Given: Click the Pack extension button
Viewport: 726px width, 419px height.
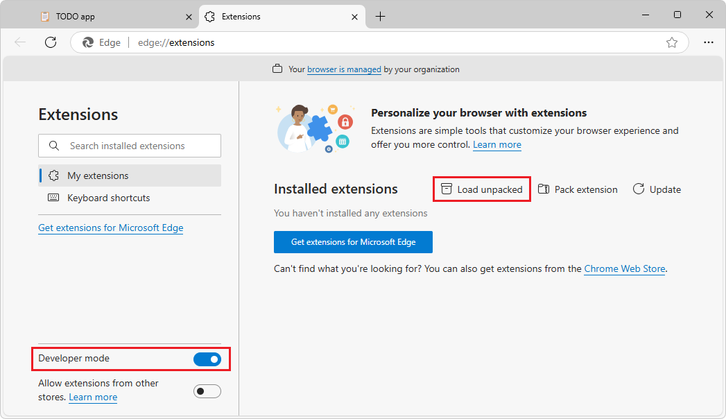Looking at the screenshot, I should 578,189.
